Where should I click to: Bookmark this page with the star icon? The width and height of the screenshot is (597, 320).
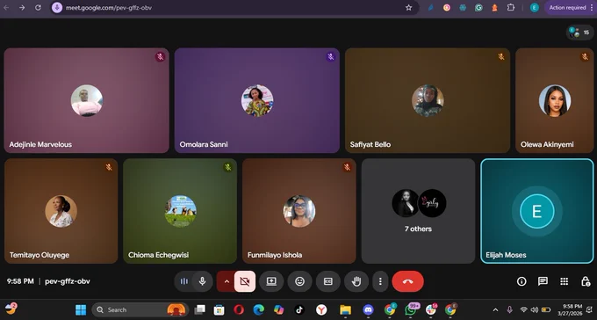pyautogui.click(x=408, y=7)
